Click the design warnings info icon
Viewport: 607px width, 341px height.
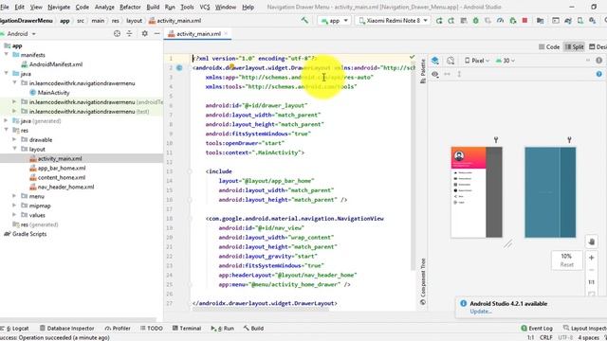pyautogui.click(x=598, y=61)
